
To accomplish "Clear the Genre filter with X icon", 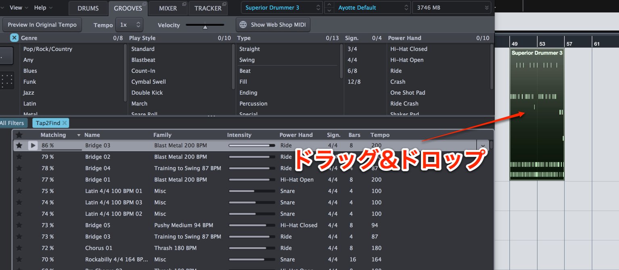I will (x=14, y=38).
